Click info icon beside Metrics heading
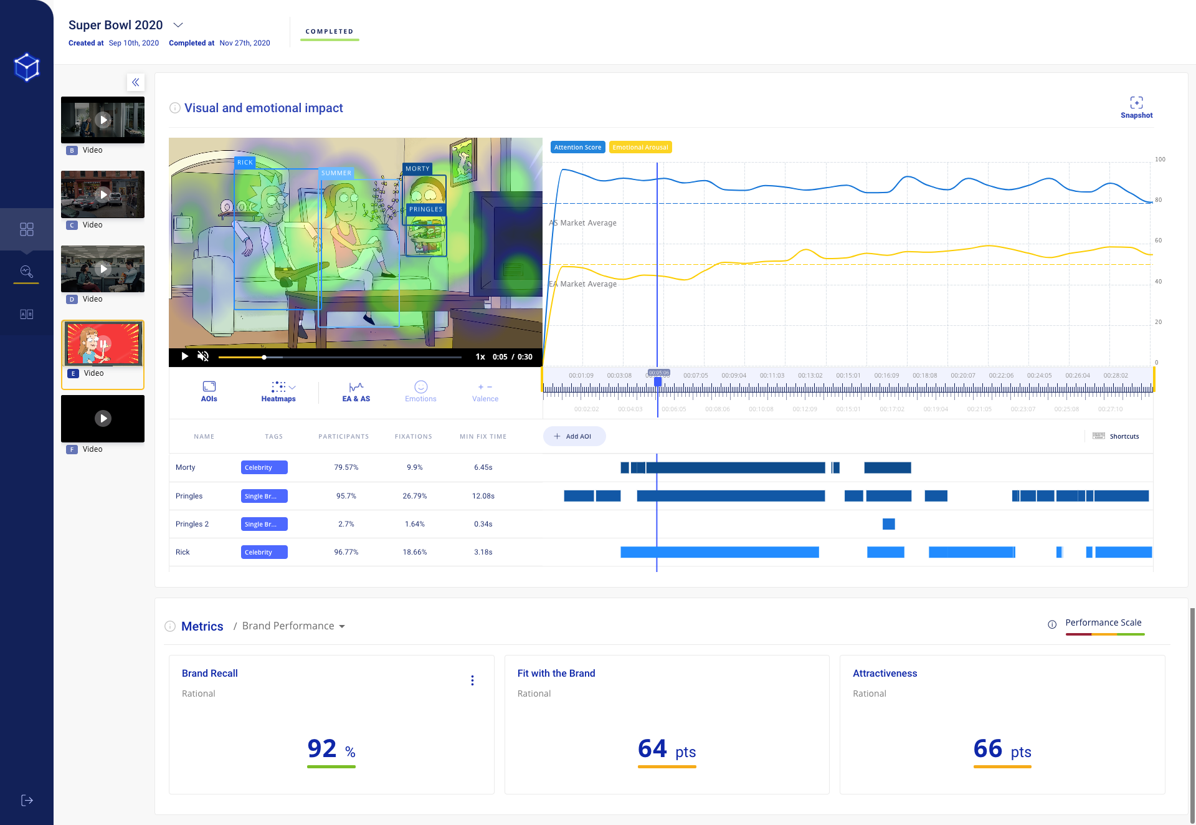The height and width of the screenshot is (825, 1196). 170,626
